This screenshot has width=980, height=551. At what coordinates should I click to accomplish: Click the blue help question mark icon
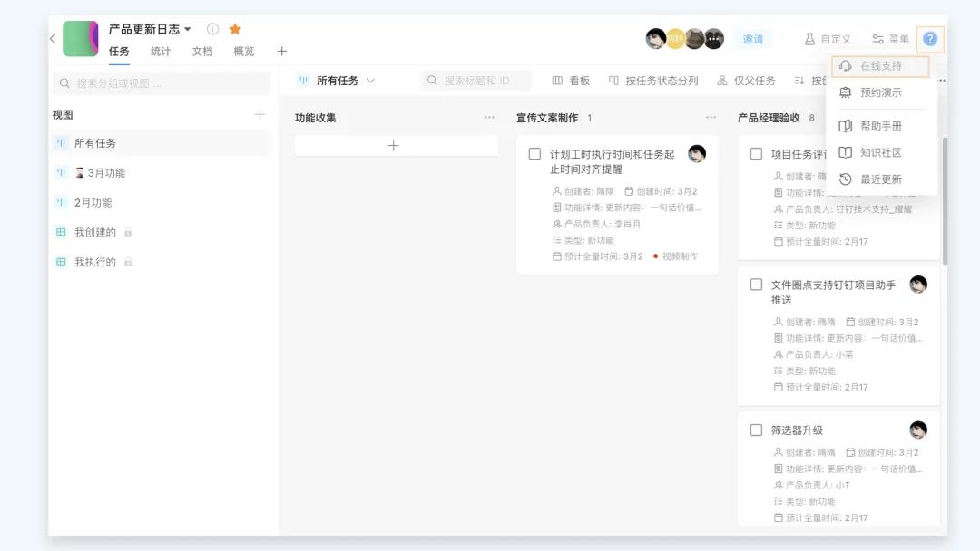(930, 39)
